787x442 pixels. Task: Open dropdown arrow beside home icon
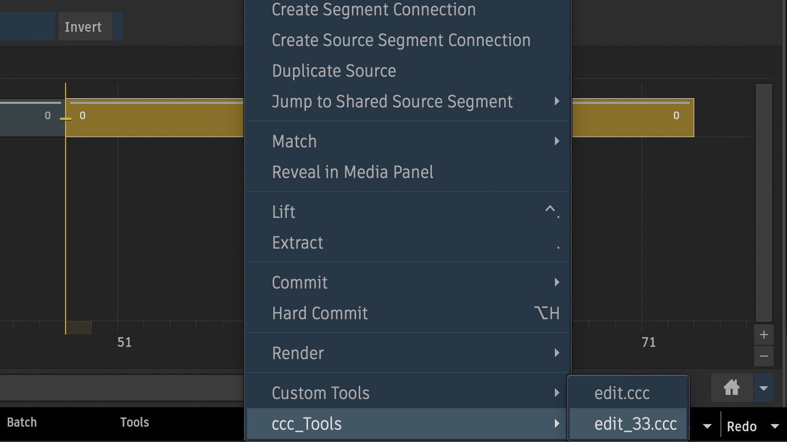click(763, 388)
